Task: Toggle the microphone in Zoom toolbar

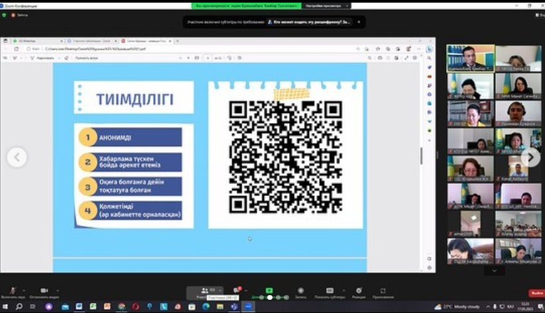Action: pos(13,291)
